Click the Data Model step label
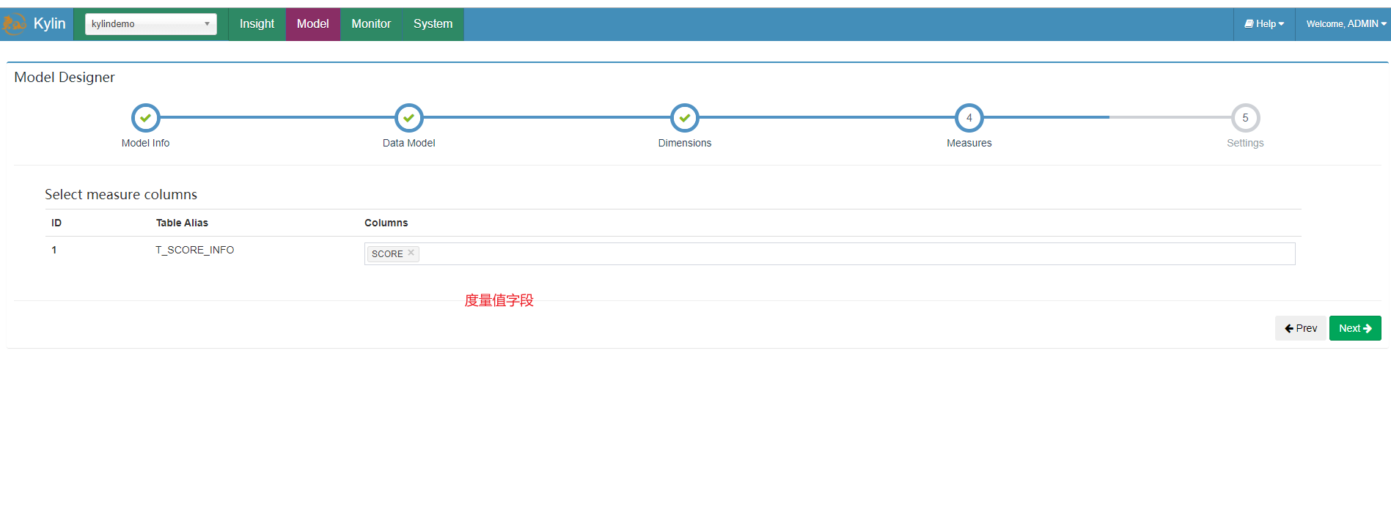The width and height of the screenshot is (1391, 523). [x=409, y=143]
